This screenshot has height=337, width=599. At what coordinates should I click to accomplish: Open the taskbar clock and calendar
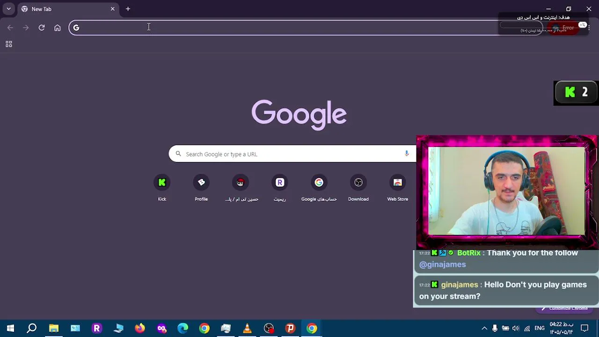561,328
